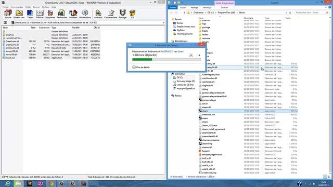This screenshot has width=333, height=187.
Task: Click the Ajouter toolbar icon in WinRAR
Action: 8,14
